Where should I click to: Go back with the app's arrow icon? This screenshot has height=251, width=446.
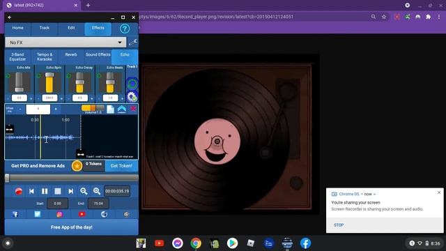10,17
